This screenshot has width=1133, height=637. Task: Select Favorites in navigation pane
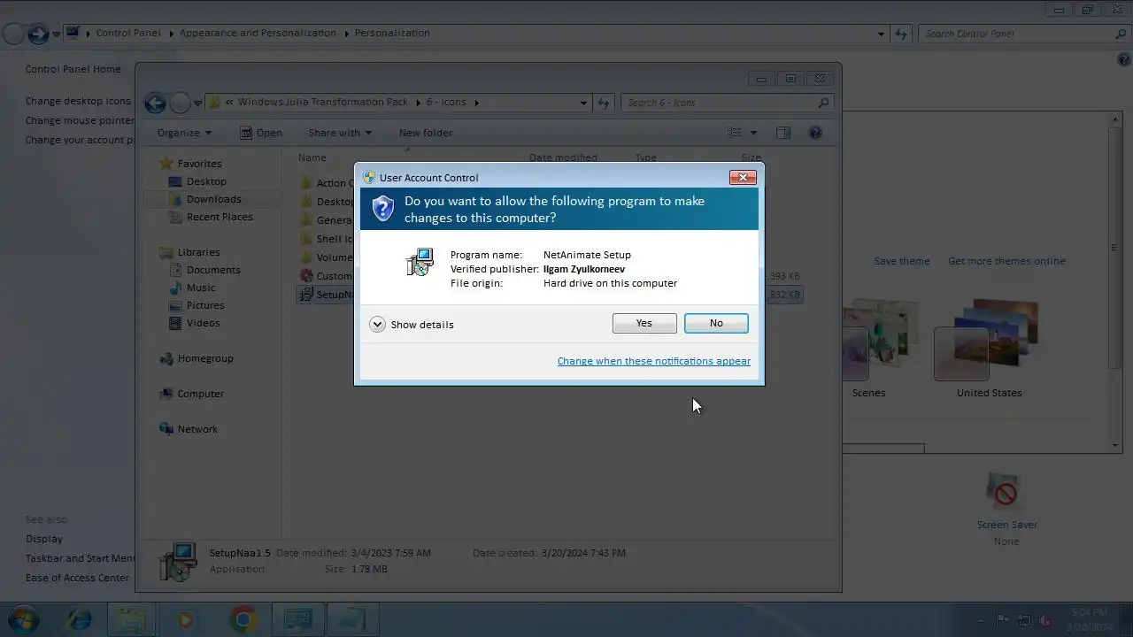(199, 164)
